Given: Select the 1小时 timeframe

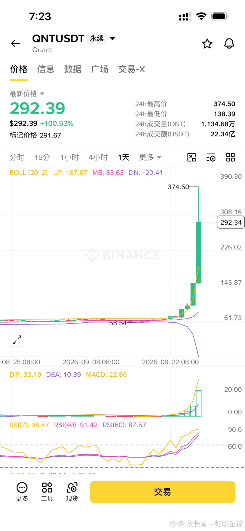Looking at the screenshot, I should coord(70,157).
